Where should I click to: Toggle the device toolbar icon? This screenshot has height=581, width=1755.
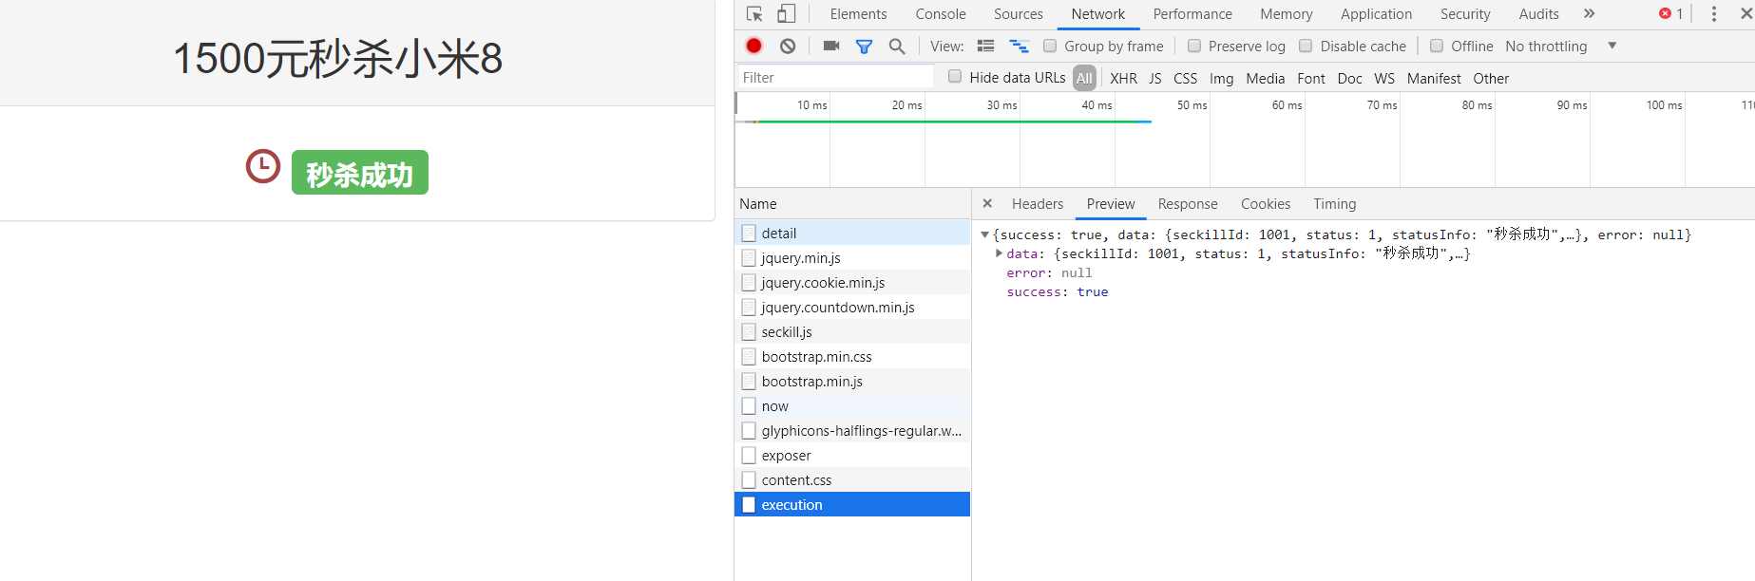(786, 14)
